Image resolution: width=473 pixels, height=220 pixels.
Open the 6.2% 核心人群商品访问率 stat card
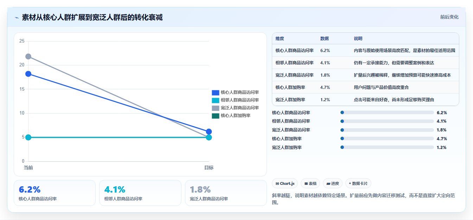55,193
